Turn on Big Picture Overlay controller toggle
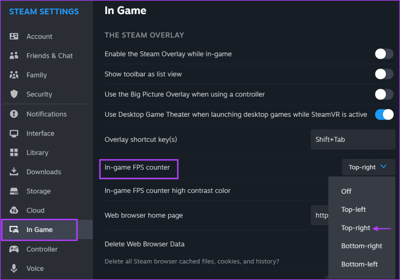The width and height of the screenshot is (400, 280). pyautogui.click(x=384, y=94)
